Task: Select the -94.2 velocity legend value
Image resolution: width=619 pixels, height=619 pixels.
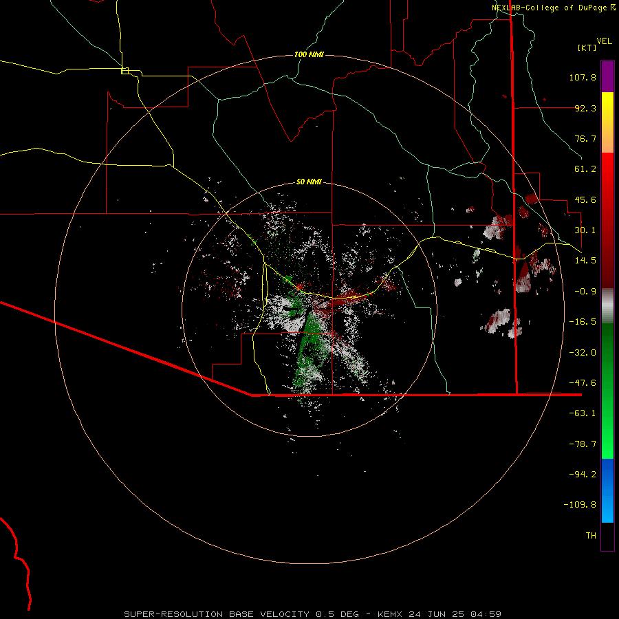Action: (x=583, y=475)
